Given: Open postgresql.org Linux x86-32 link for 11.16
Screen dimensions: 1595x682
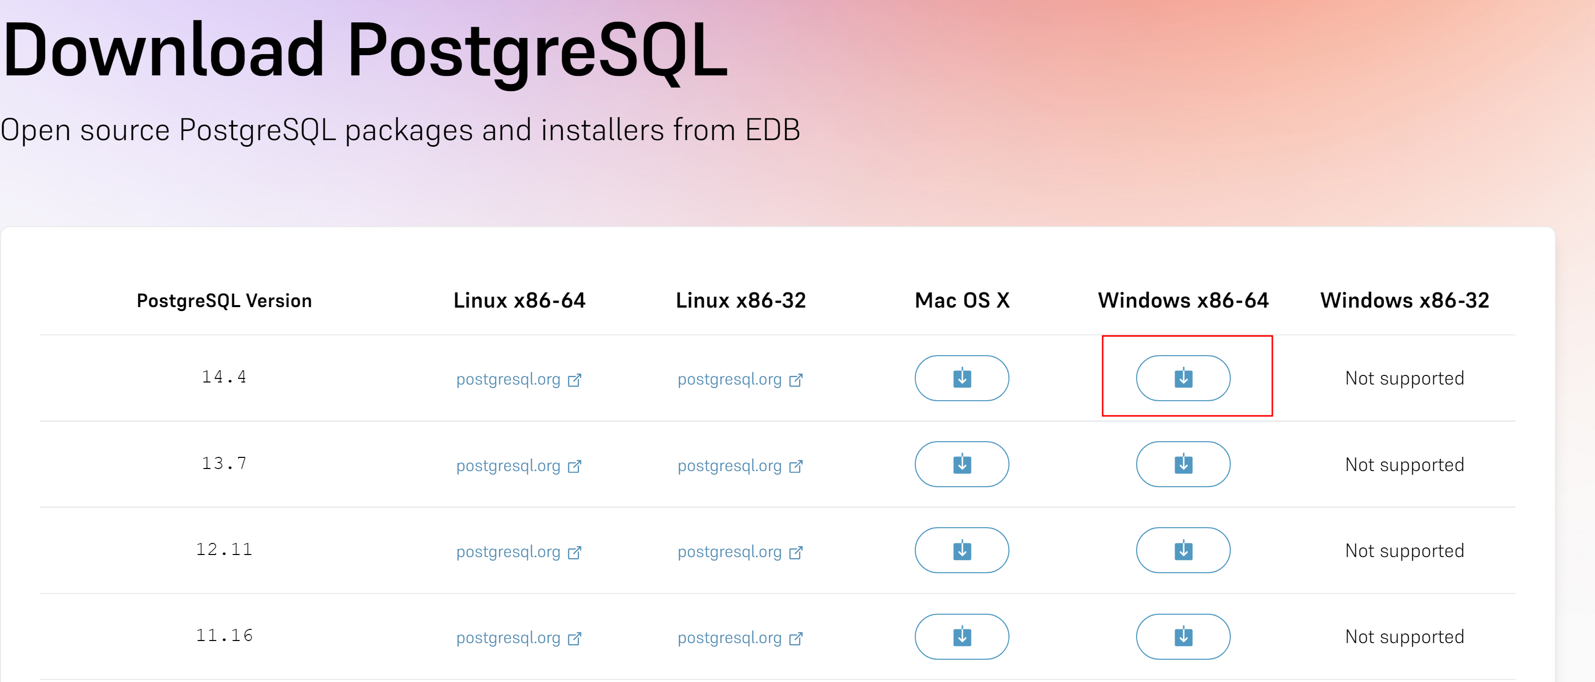Looking at the screenshot, I should pos(740,637).
